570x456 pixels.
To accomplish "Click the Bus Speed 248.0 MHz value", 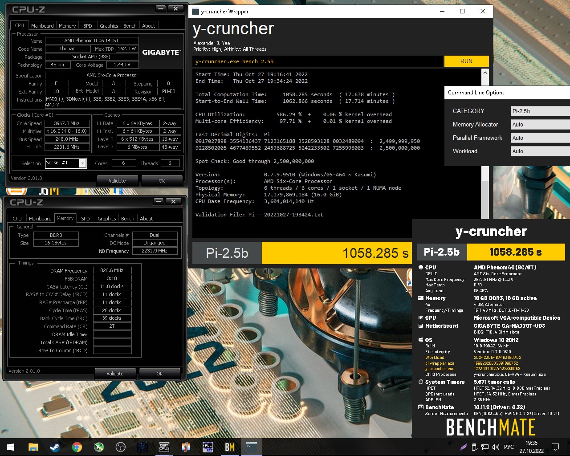I will pos(67,139).
